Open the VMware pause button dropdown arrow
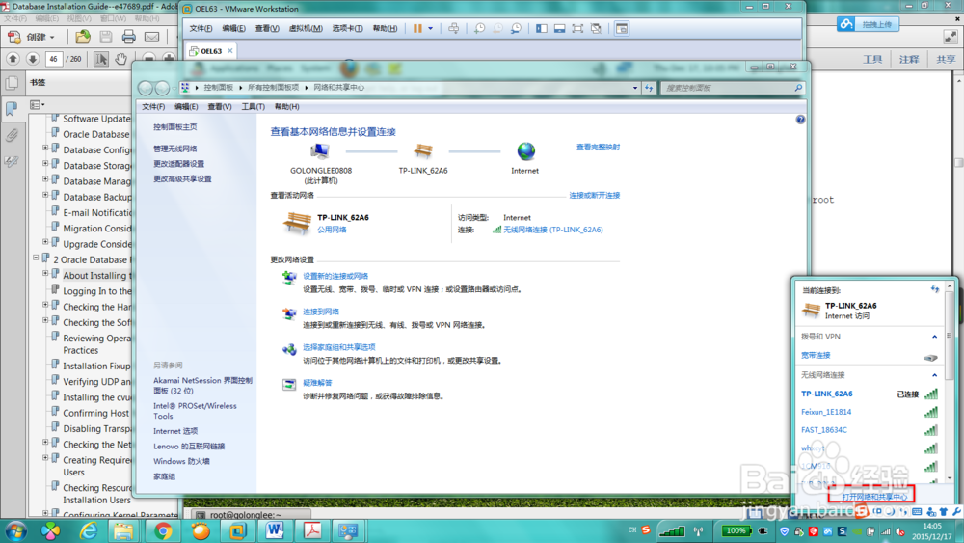Viewport: 964px width, 543px height. pyautogui.click(x=430, y=28)
